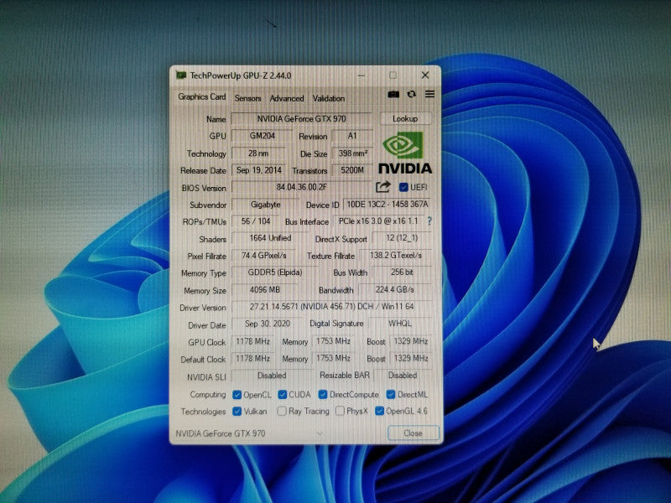The width and height of the screenshot is (671, 503).
Task: Open the Advanced tab
Action: 286,98
